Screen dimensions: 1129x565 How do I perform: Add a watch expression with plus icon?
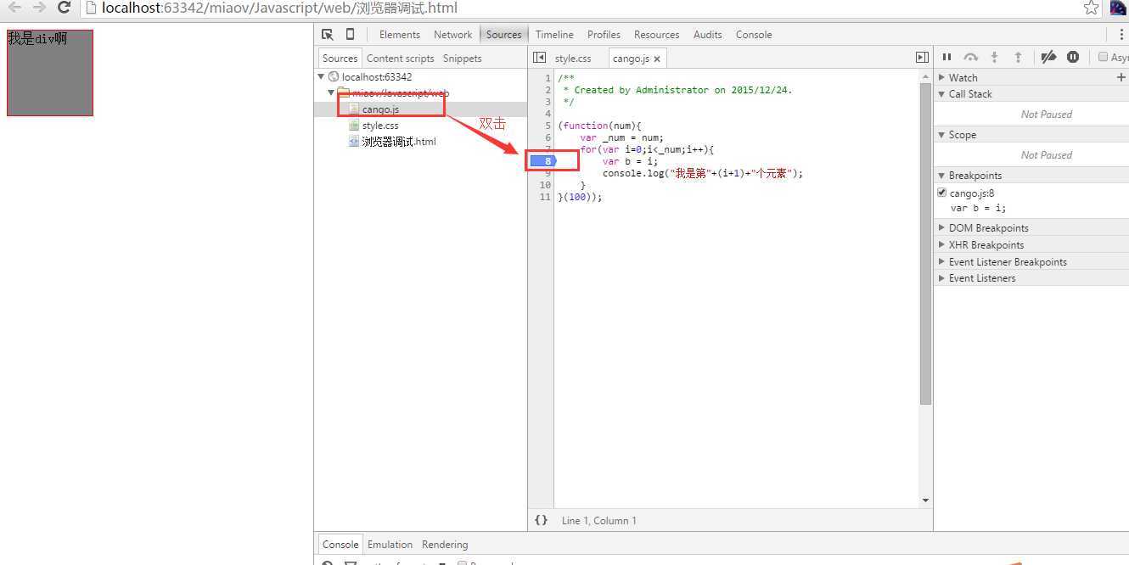point(1121,77)
